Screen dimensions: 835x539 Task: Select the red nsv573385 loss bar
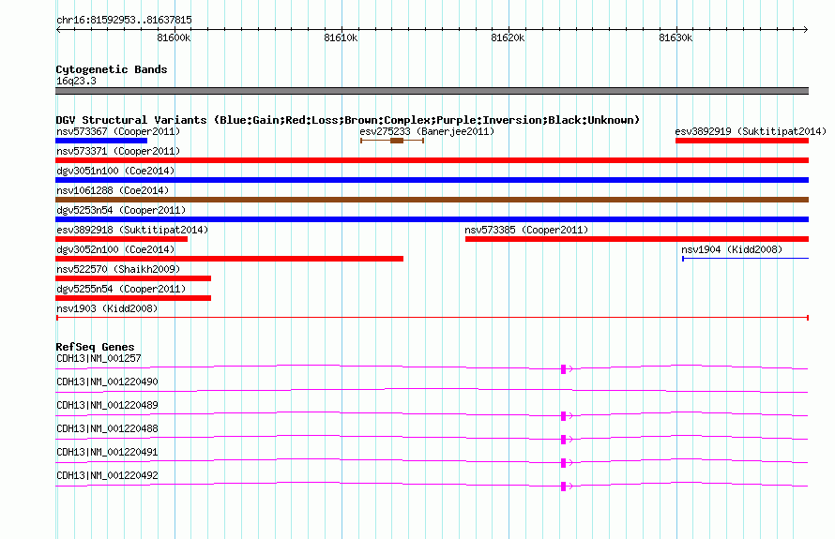pos(637,239)
